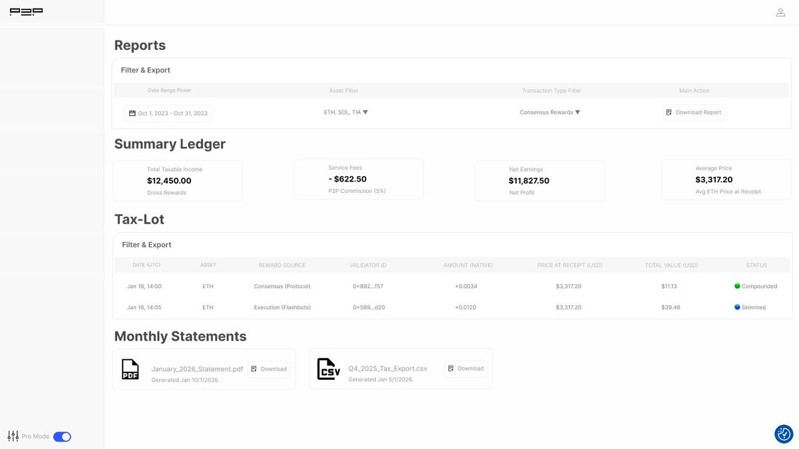
Task: Download the Q4_2025_Tax_Export.csv file
Action: pyautogui.click(x=465, y=369)
